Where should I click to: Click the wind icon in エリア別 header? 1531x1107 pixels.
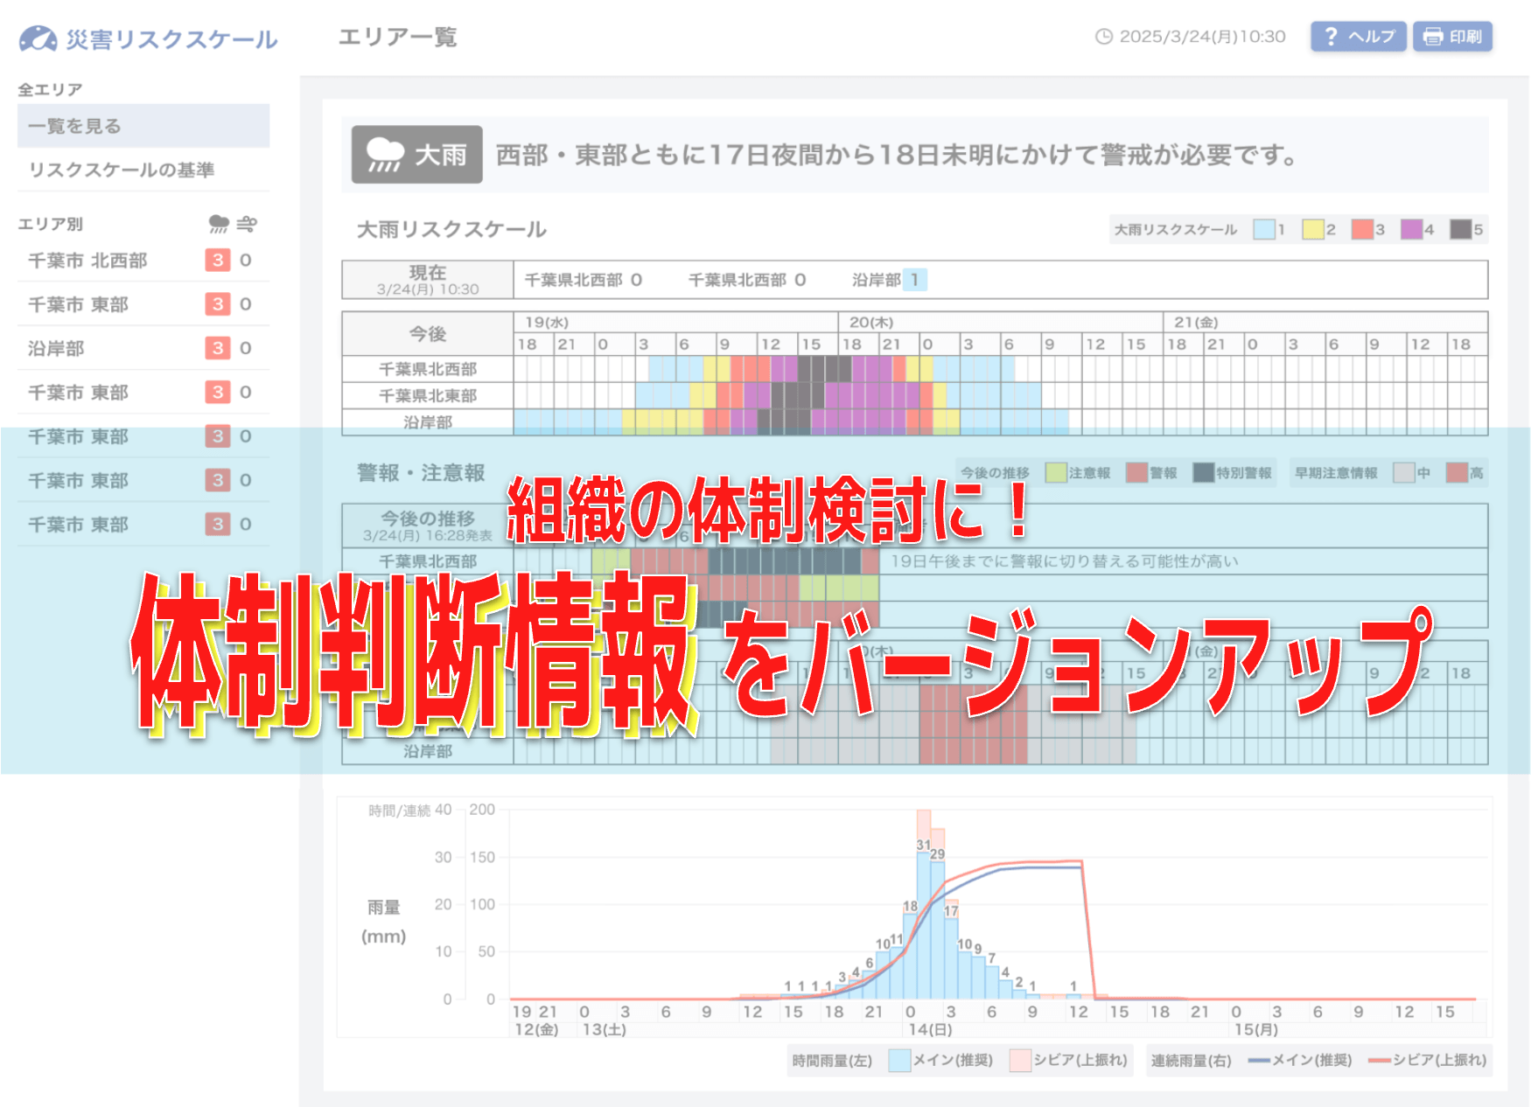click(247, 224)
